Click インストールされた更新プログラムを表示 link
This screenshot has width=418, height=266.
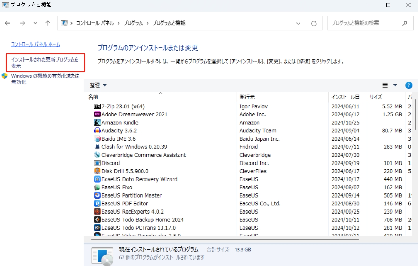[45, 63]
